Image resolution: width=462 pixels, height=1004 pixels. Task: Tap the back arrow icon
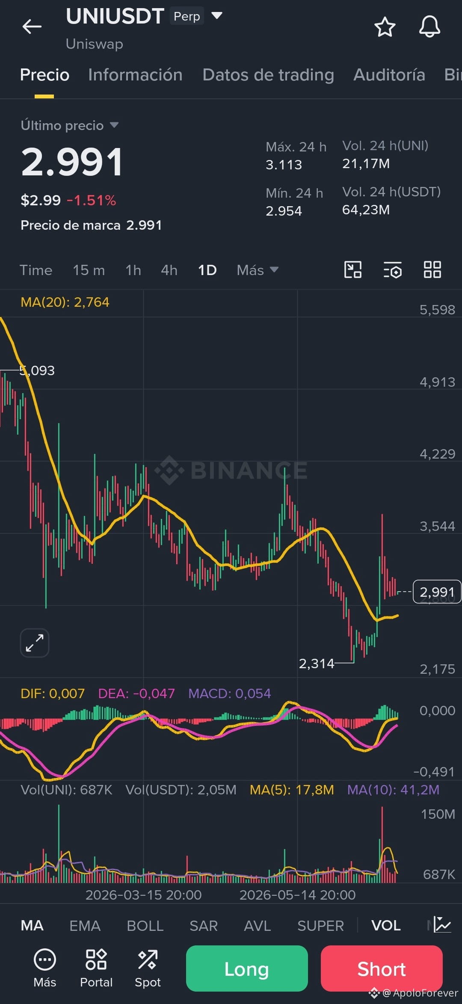point(32,27)
